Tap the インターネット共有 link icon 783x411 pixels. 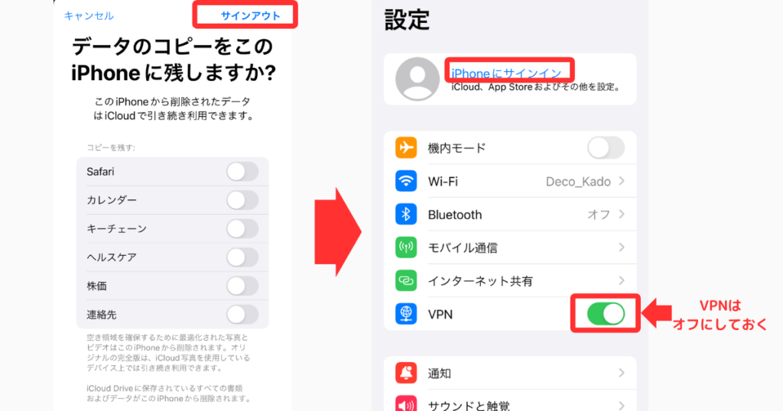coord(406,281)
